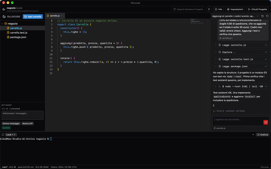
Task: Click the terminal panel icon beside Local 1
Action: (3, 135)
